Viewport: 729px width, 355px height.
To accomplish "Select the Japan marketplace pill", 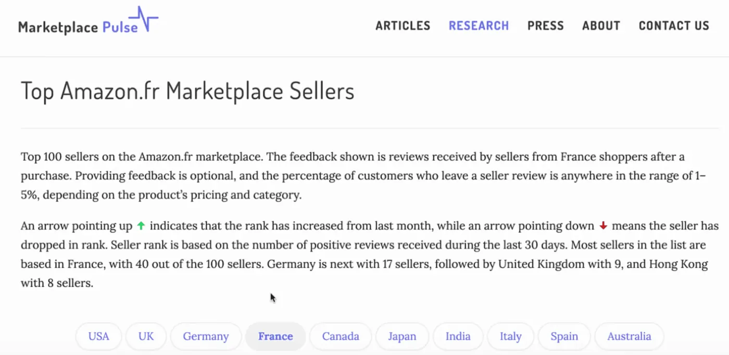I will coord(402,336).
